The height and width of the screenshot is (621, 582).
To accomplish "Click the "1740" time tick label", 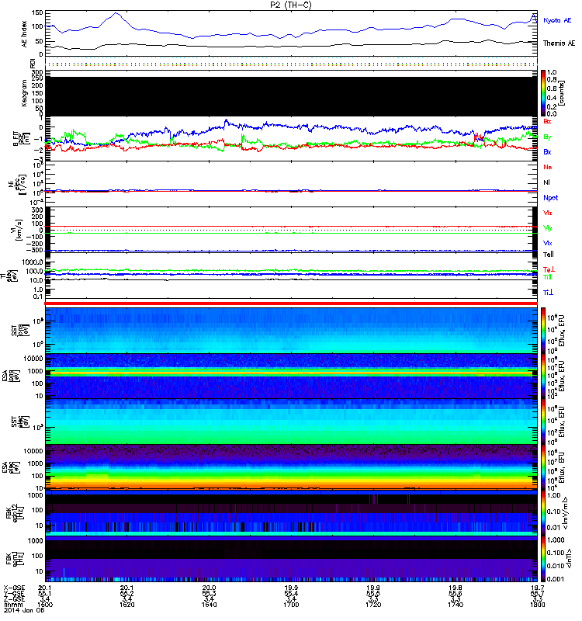I will point(456,605).
